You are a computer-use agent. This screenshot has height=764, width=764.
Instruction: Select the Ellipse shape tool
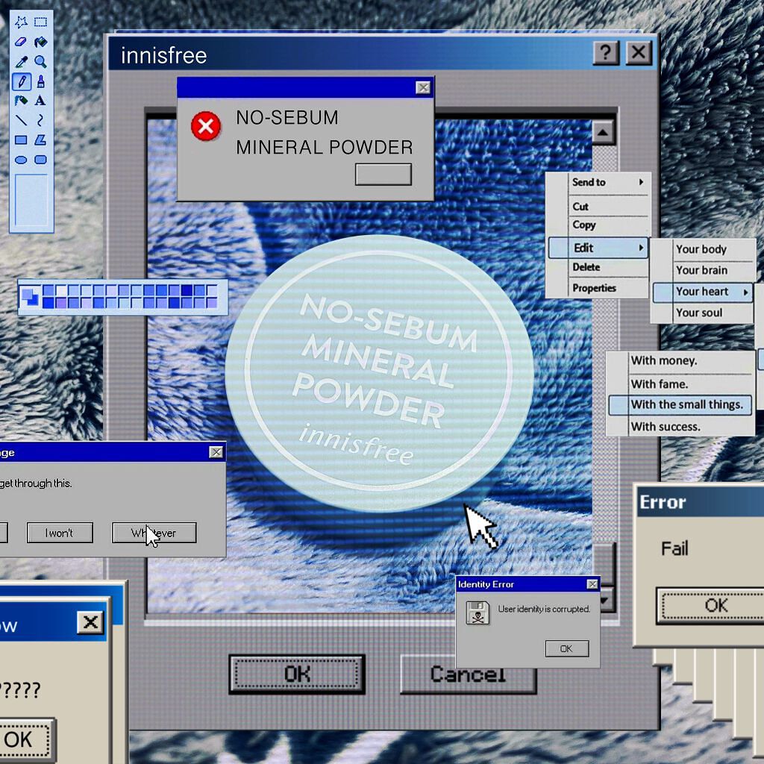(x=21, y=159)
